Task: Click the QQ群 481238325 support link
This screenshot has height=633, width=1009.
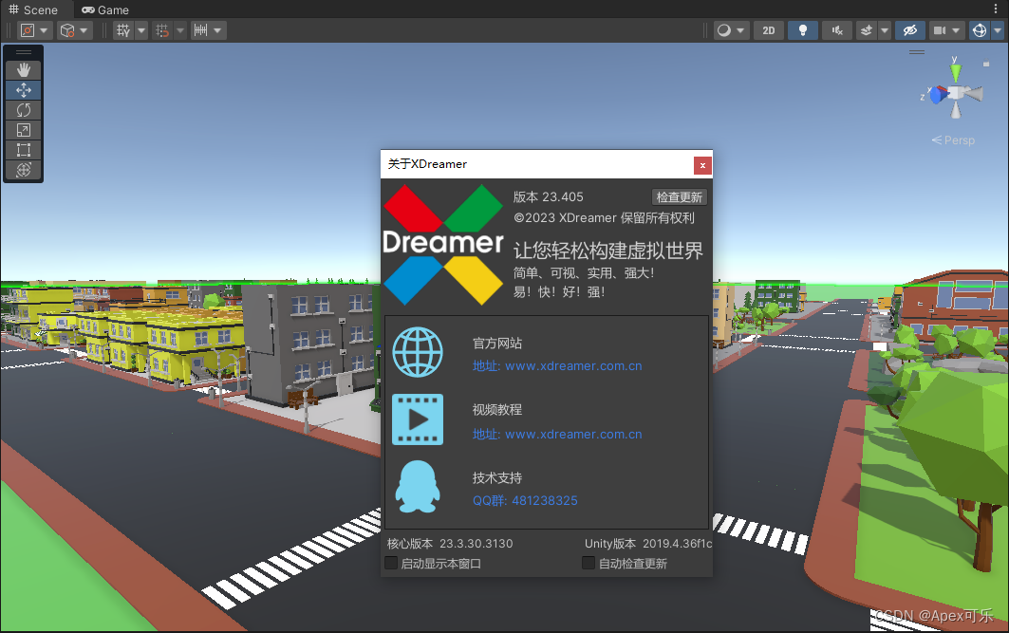Action: tap(525, 500)
